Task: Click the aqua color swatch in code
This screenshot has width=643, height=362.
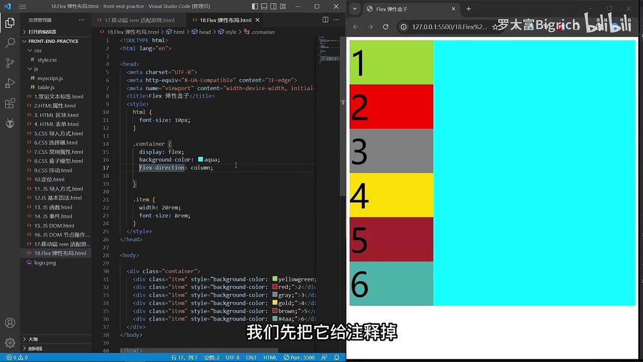Action: [x=201, y=160]
